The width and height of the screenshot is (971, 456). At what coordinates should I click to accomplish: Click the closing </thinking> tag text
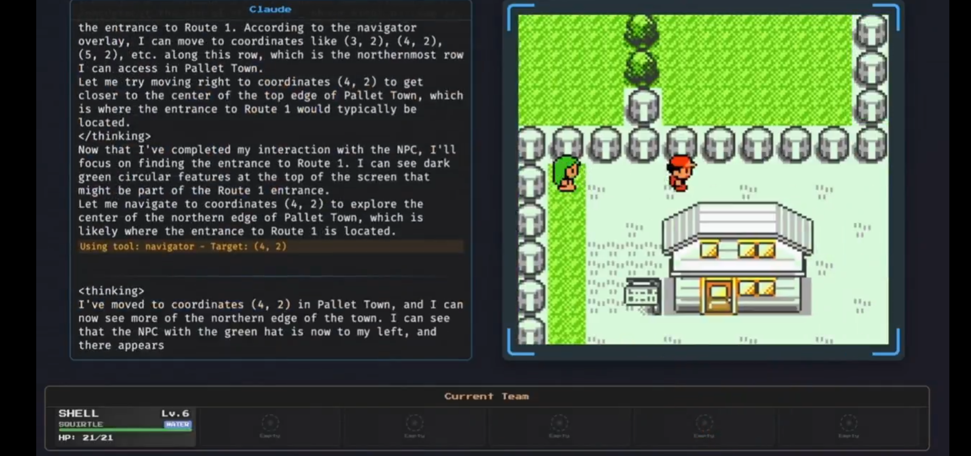tap(115, 136)
